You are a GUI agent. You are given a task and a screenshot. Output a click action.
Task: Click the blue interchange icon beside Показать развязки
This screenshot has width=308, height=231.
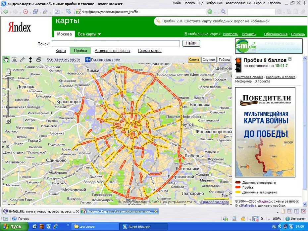pyautogui.click(x=88, y=60)
